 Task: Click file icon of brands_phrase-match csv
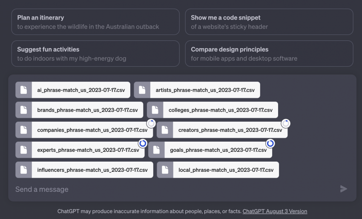[24, 110]
